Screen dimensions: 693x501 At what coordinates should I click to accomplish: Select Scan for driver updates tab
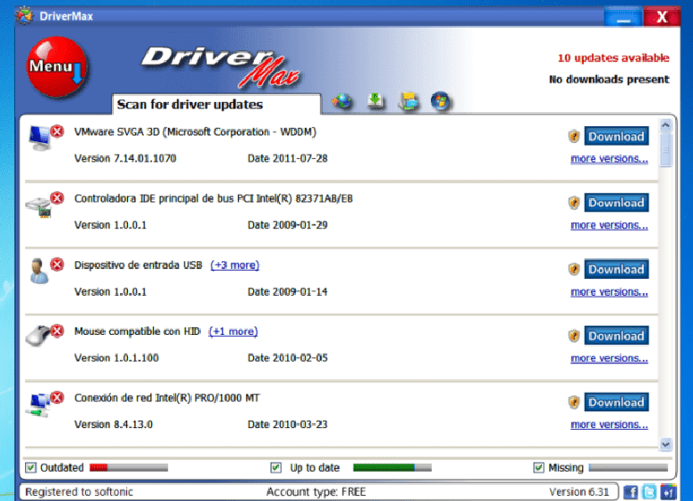coord(217,104)
